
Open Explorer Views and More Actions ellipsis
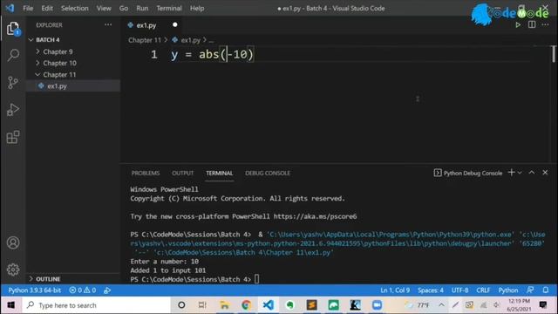click(108, 24)
